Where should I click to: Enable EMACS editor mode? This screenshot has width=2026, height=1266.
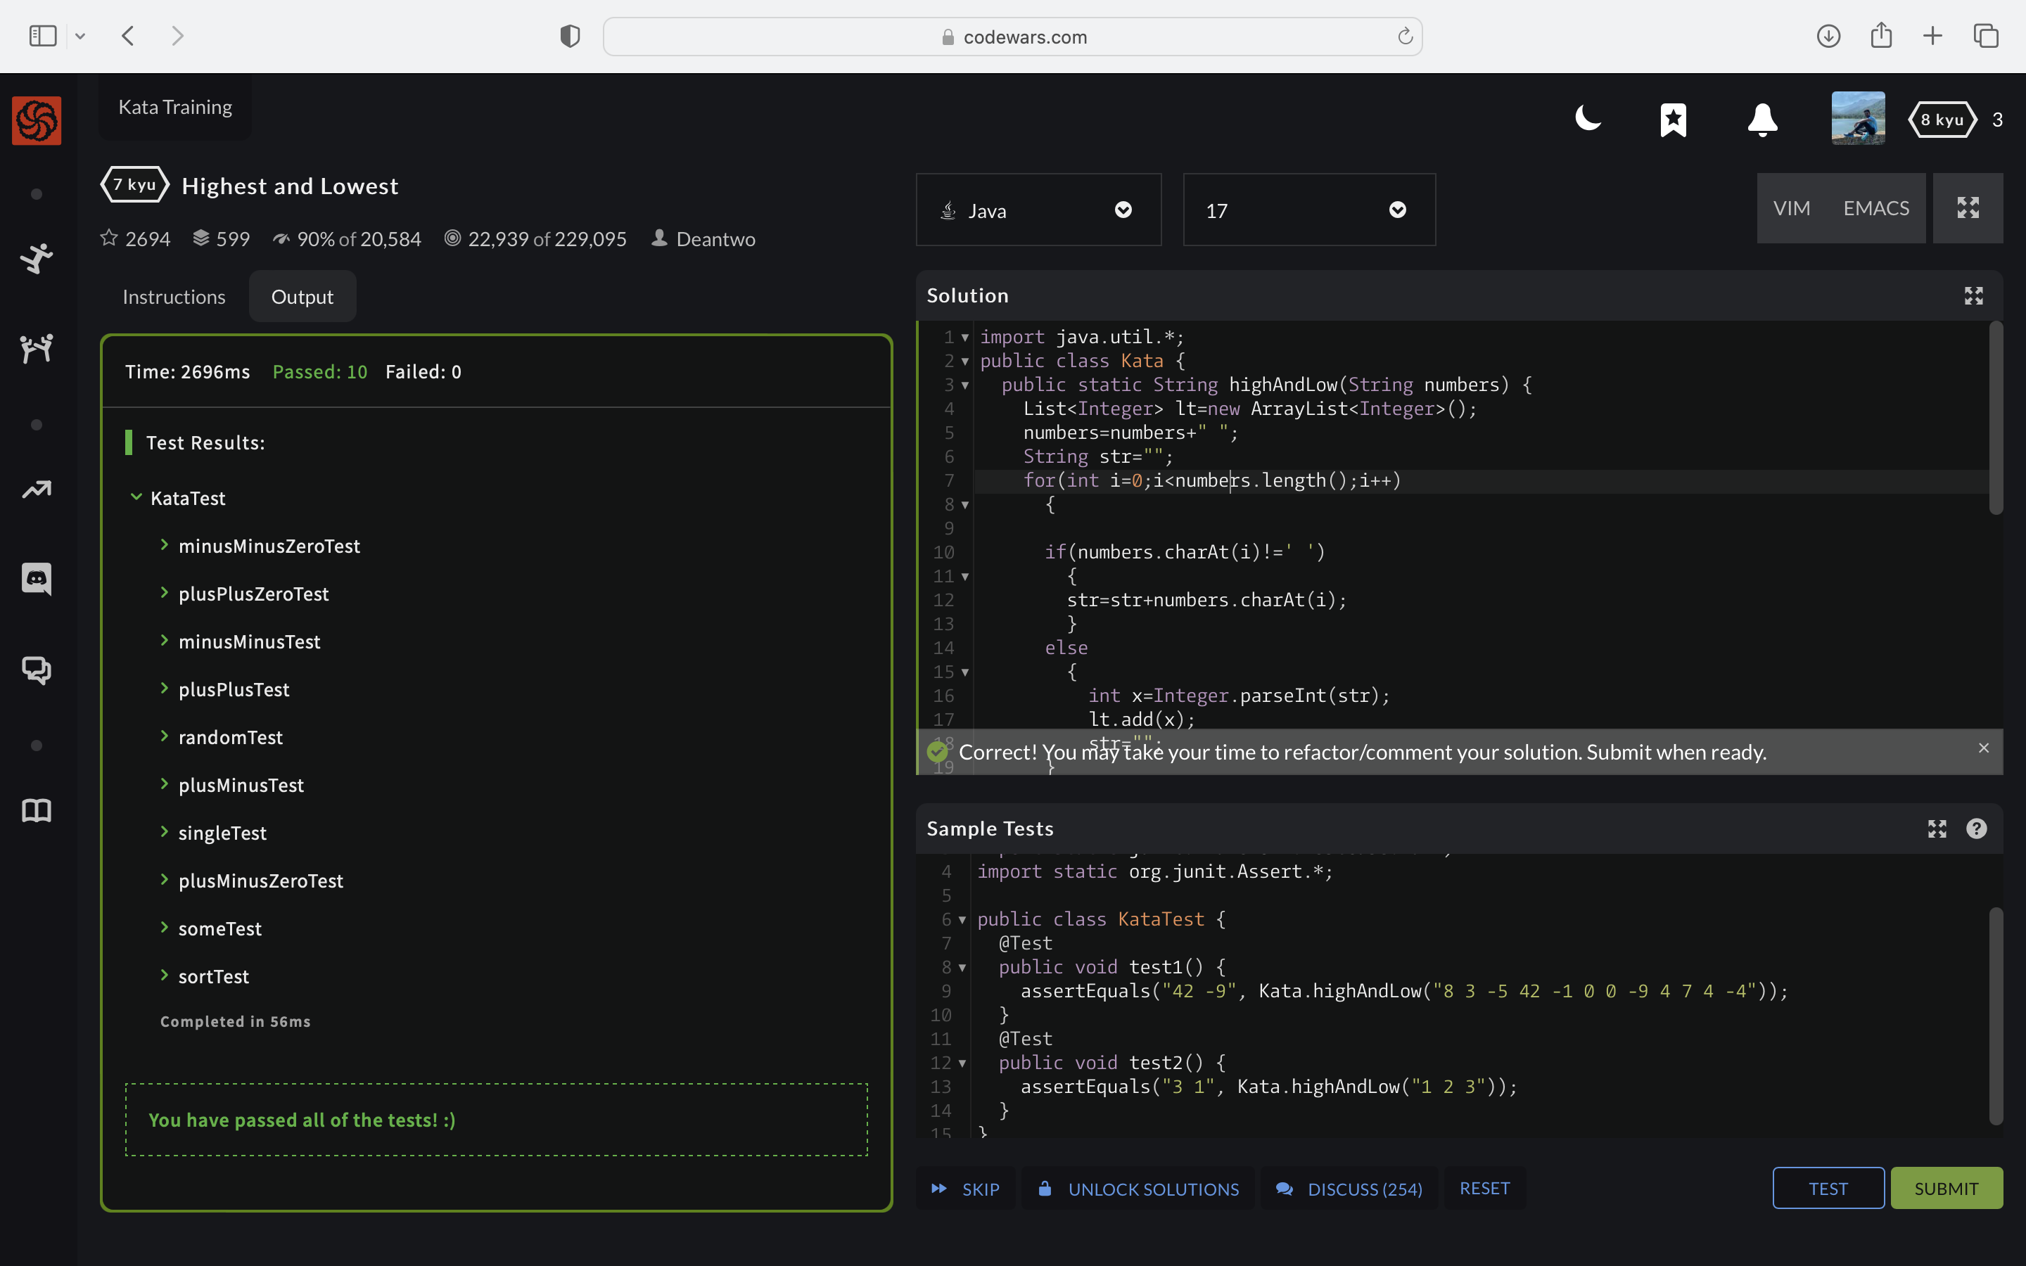click(x=1876, y=208)
